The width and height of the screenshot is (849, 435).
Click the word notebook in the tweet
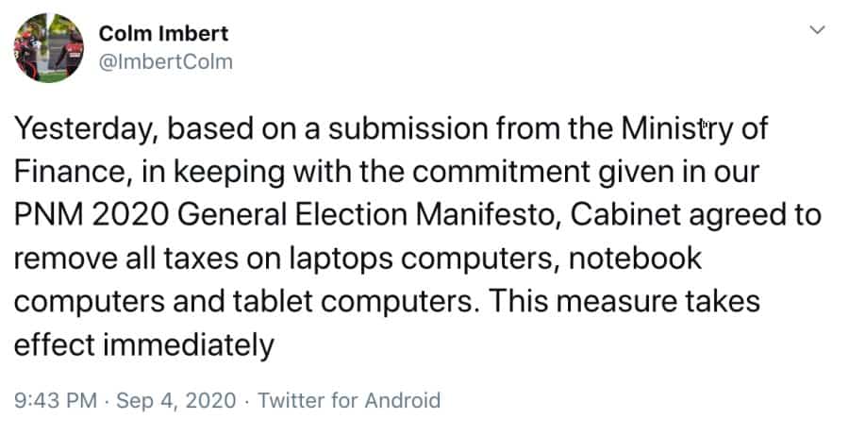tap(635, 259)
